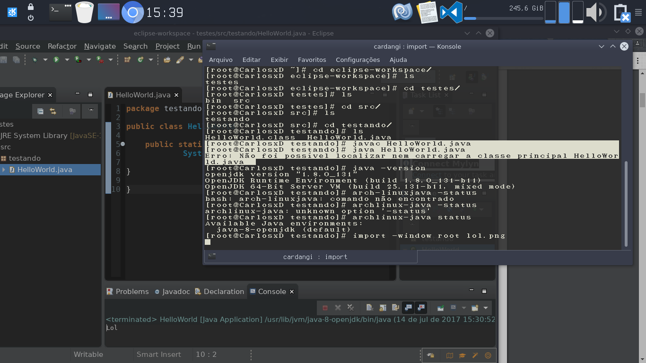Screen dimensions: 646x363
Task: Clear the Console output icon
Action: point(370,308)
